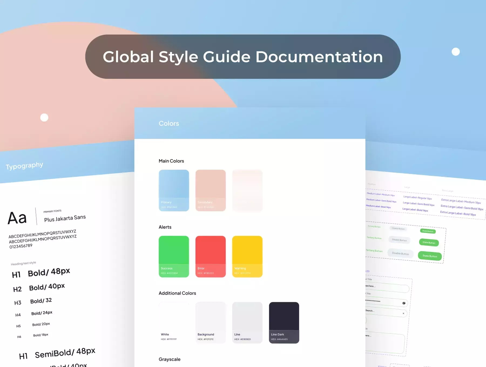
Task: Click the Global Style Guide Documentation banner
Action: click(x=243, y=57)
